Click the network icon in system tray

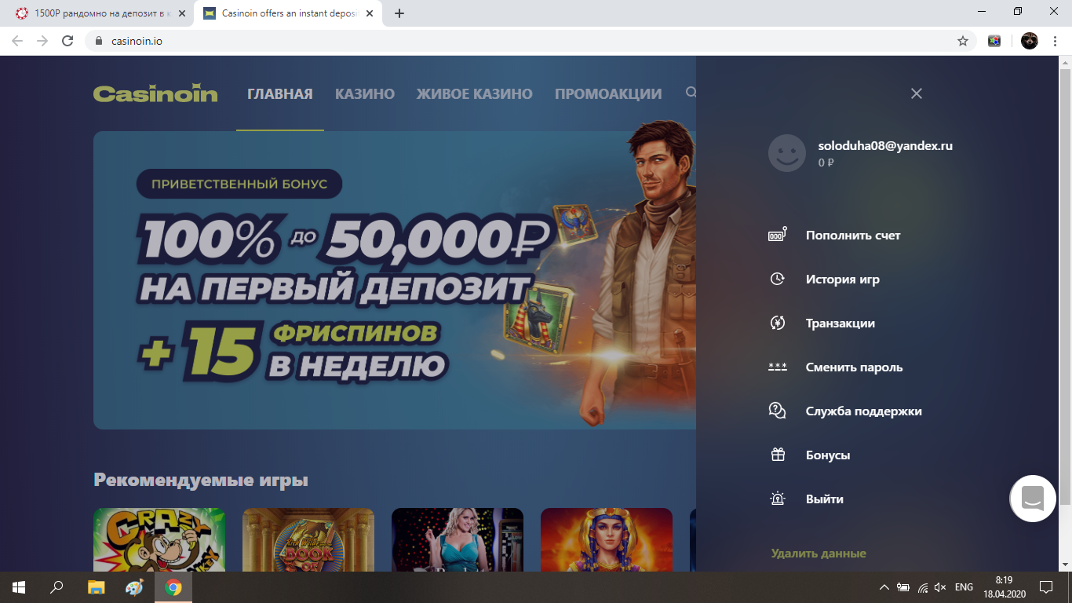[922, 587]
